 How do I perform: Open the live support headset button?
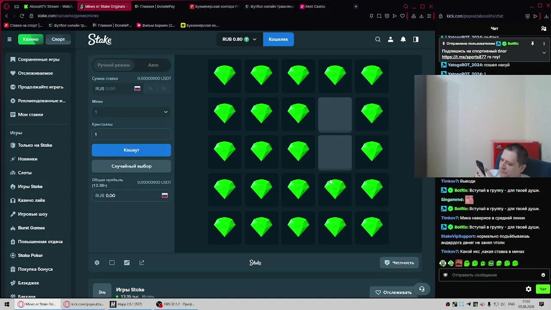pyautogui.click(x=422, y=289)
